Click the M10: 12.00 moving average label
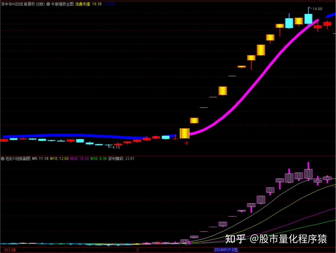336x253 pixels. click(59, 159)
